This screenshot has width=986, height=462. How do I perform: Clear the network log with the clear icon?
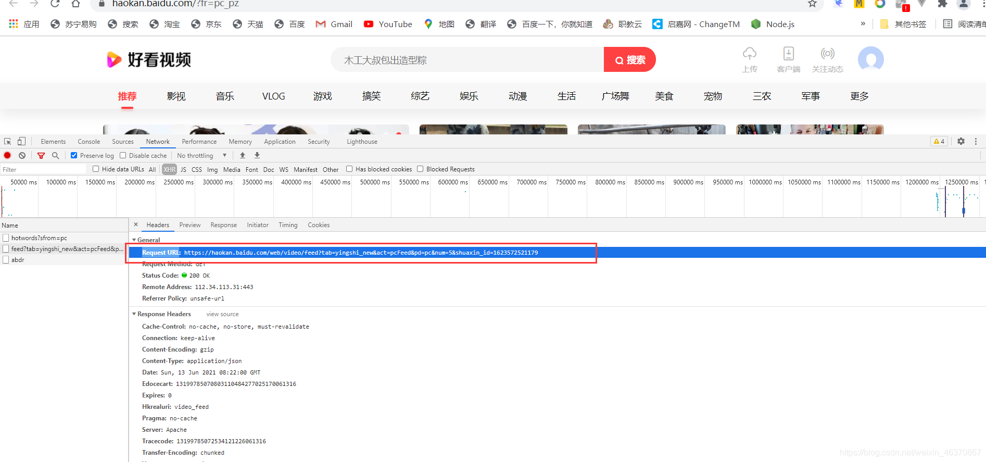tap(22, 155)
